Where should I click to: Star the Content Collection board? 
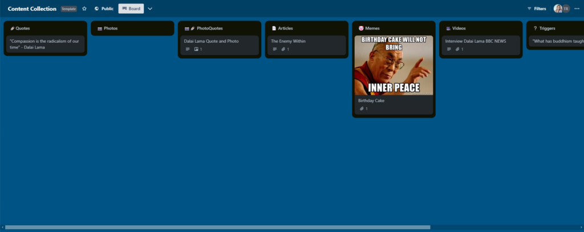point(84,9)
